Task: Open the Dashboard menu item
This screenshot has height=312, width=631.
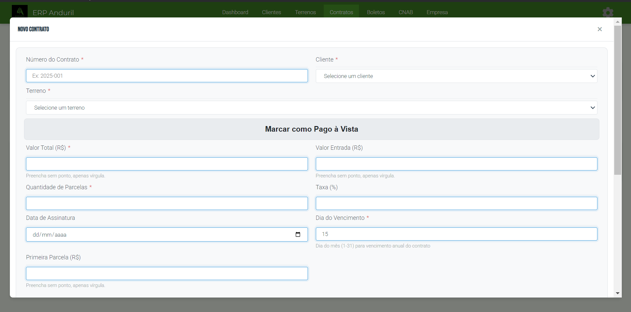Action: 235,12
